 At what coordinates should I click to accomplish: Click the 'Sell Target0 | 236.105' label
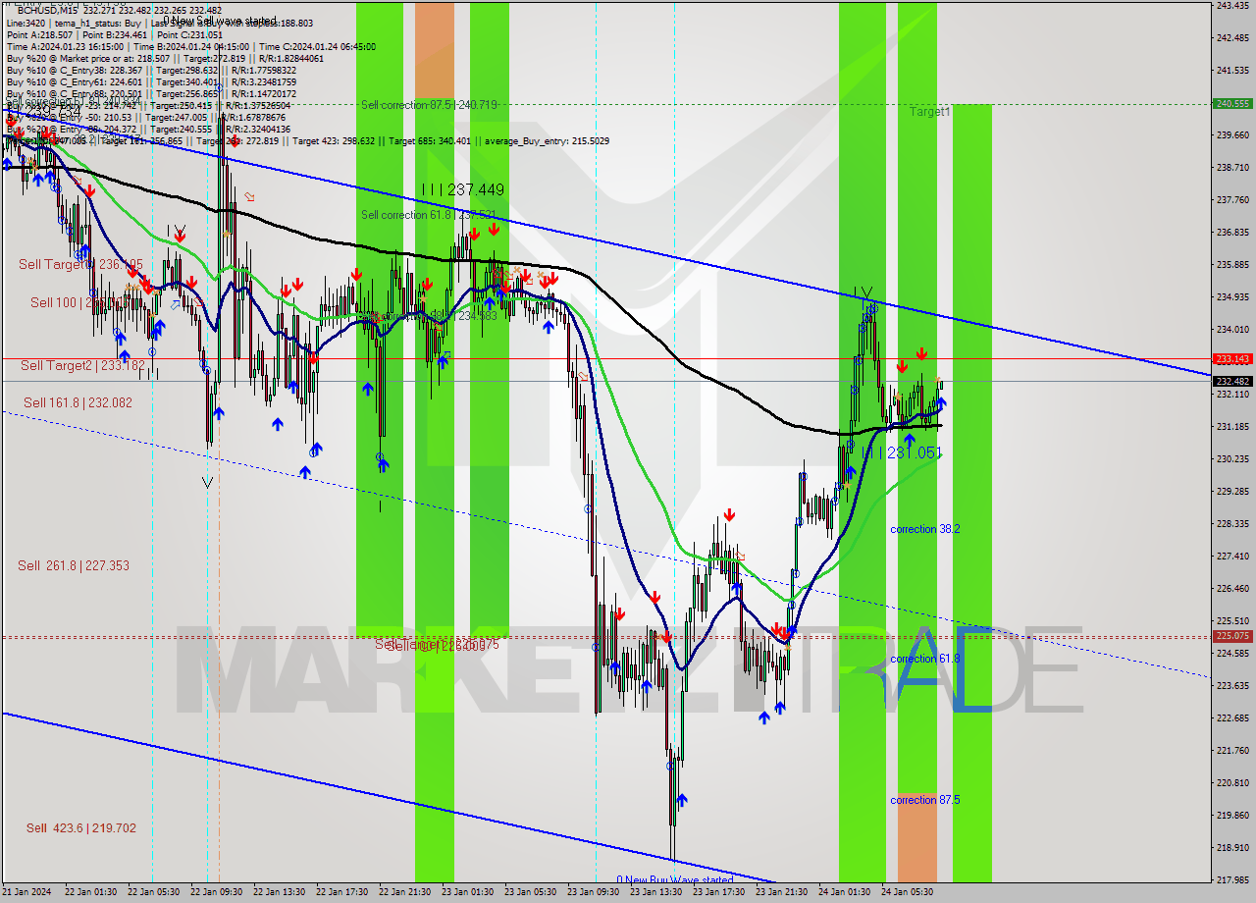81,264
